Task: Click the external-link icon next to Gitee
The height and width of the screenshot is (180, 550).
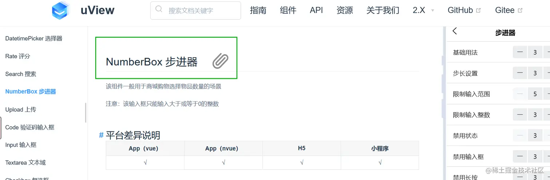Action: 520,11
